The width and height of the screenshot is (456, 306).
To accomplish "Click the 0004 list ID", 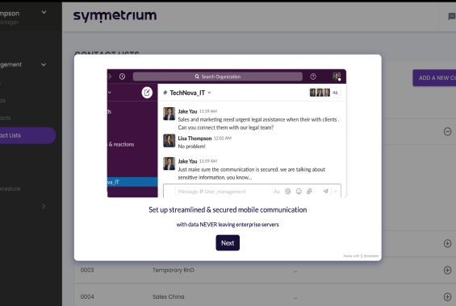I will [87, 296].
